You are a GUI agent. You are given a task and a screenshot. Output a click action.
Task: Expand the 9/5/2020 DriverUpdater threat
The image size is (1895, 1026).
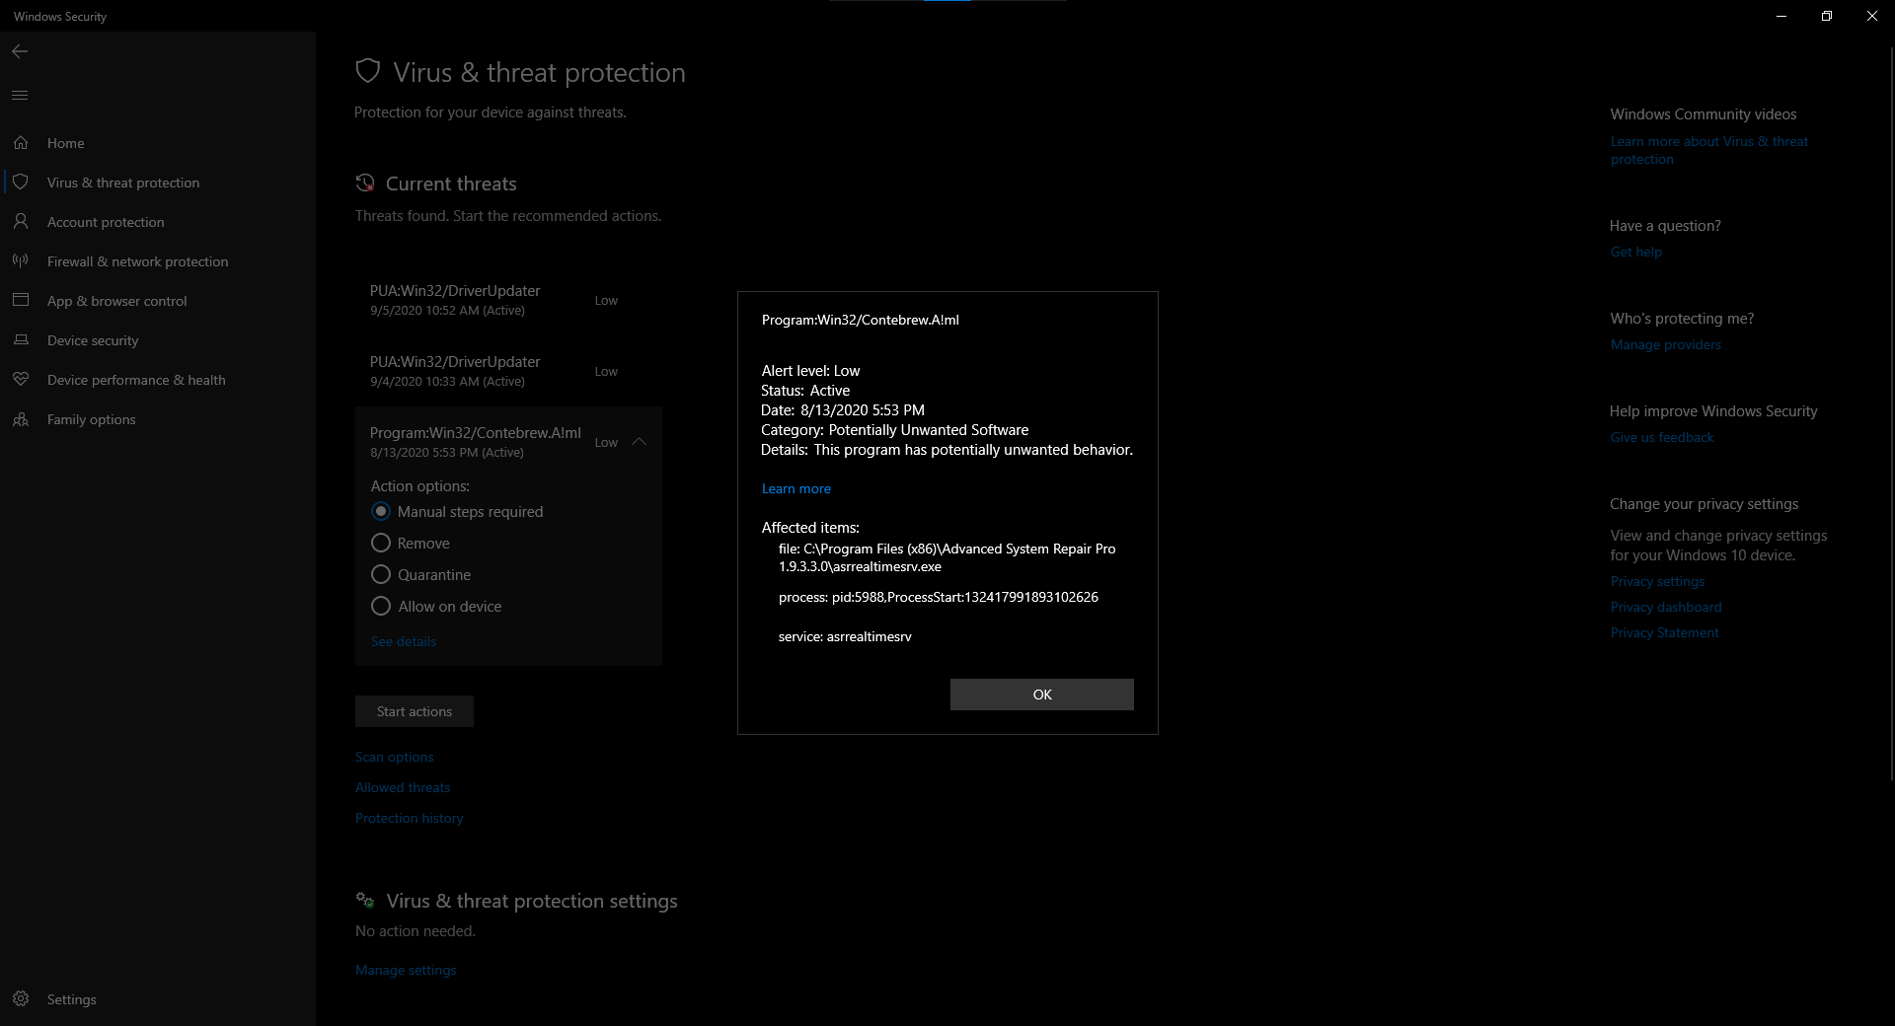[x=508, y=300]
